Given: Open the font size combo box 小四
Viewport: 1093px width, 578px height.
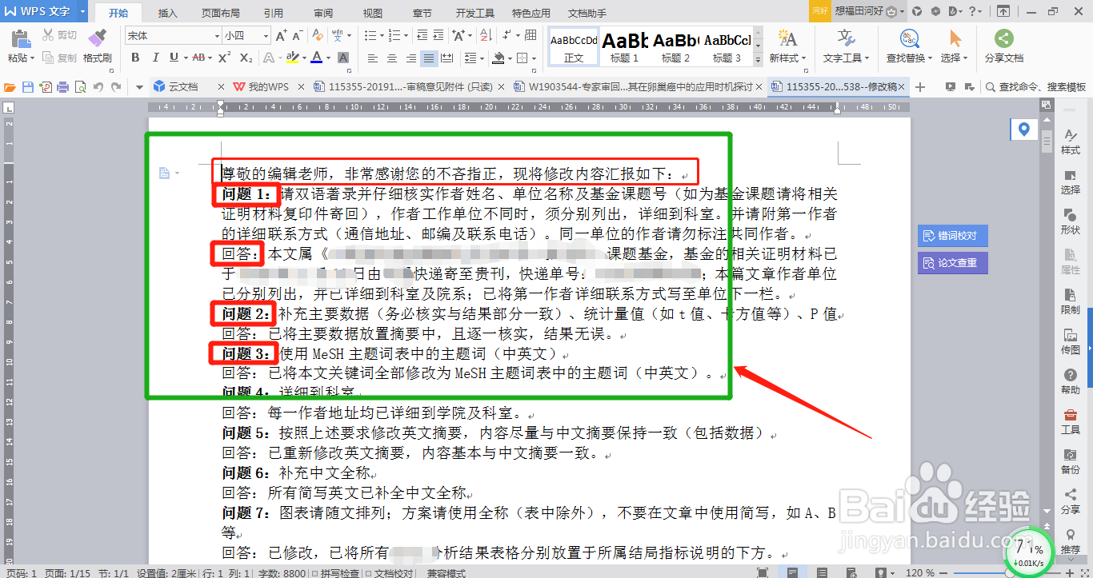Looking at the screenshot, I should point(246,36).
